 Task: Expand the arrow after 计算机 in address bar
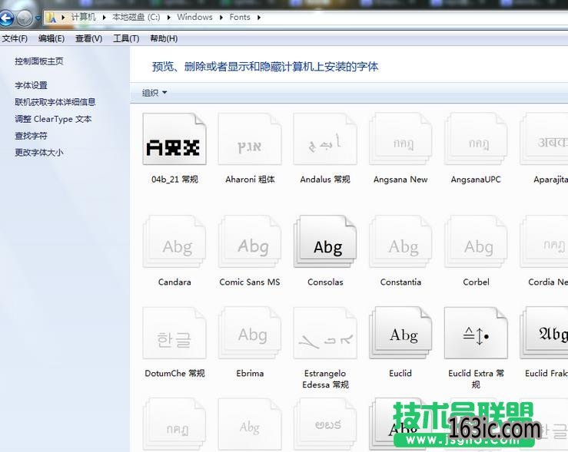(x=104, y=17)
